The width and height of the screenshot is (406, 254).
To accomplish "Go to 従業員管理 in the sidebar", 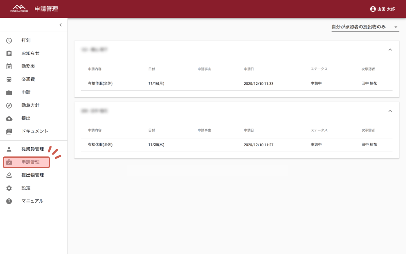I will pos(32,149).
